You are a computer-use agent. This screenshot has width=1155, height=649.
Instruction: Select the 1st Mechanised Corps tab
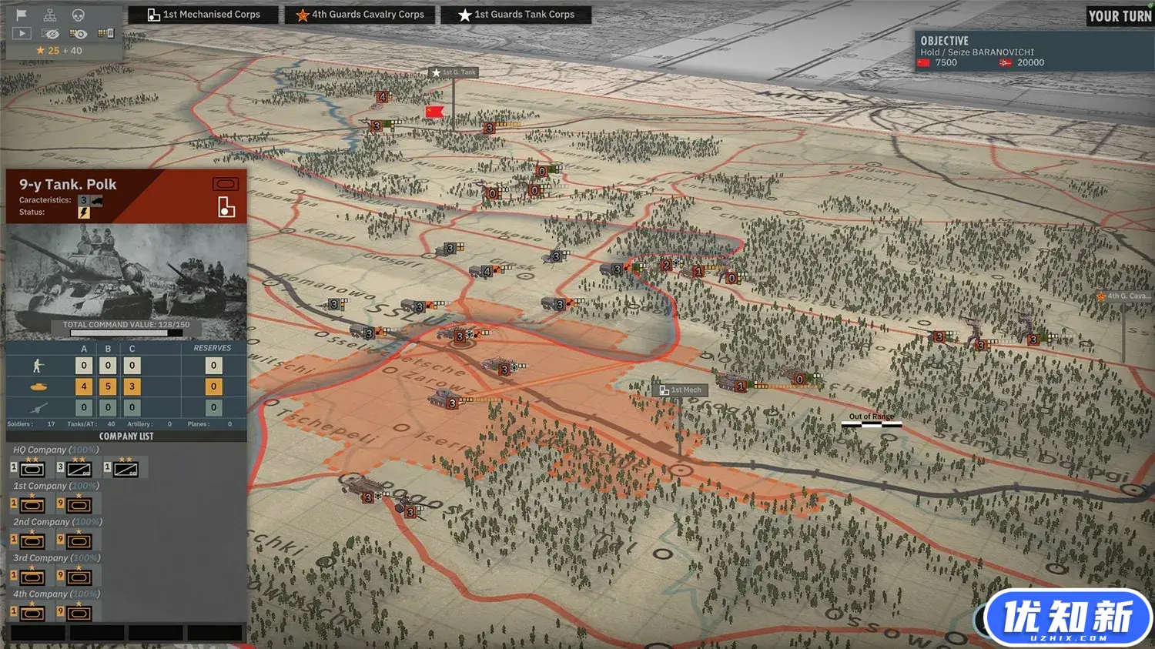point(203,15)
